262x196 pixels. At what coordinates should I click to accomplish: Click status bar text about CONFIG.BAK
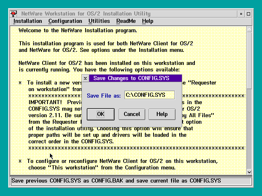(116, 180)
